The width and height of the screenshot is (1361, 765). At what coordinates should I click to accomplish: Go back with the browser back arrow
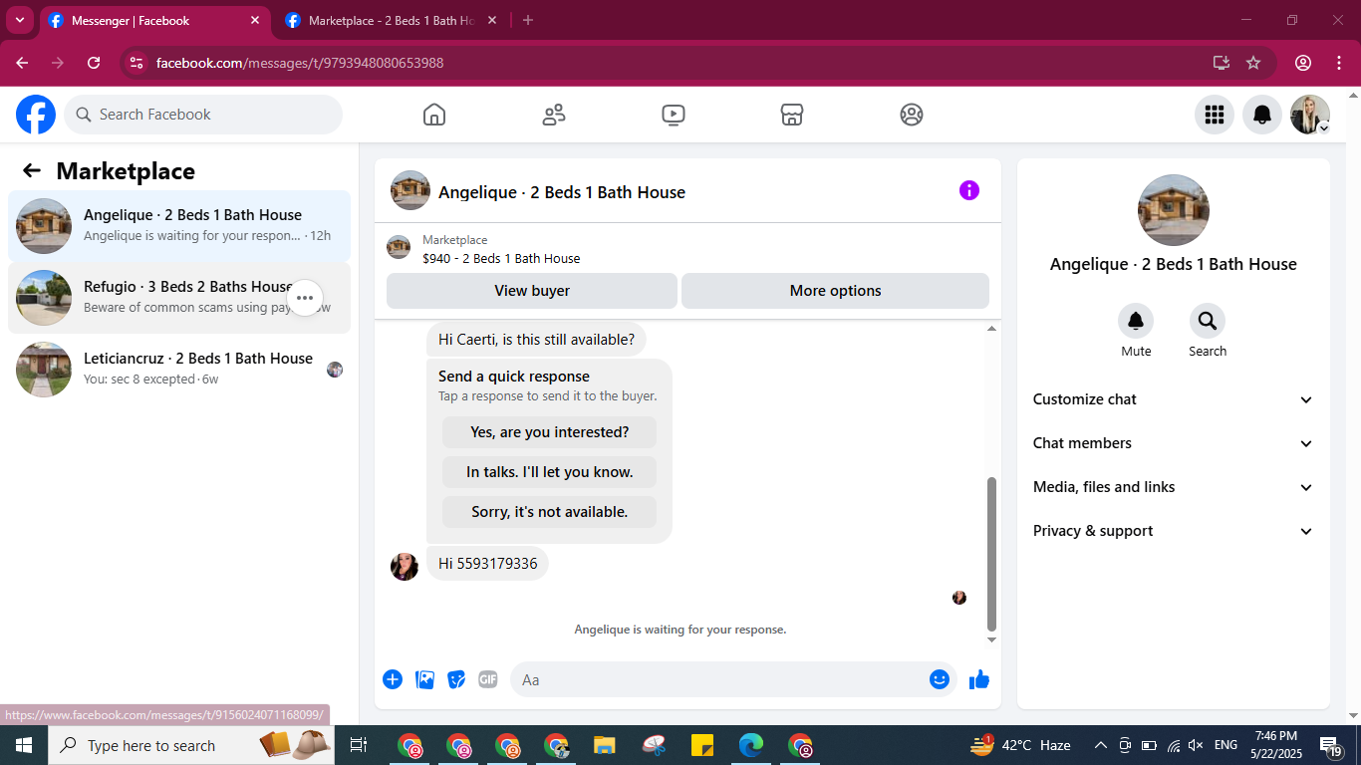point(22,63)
